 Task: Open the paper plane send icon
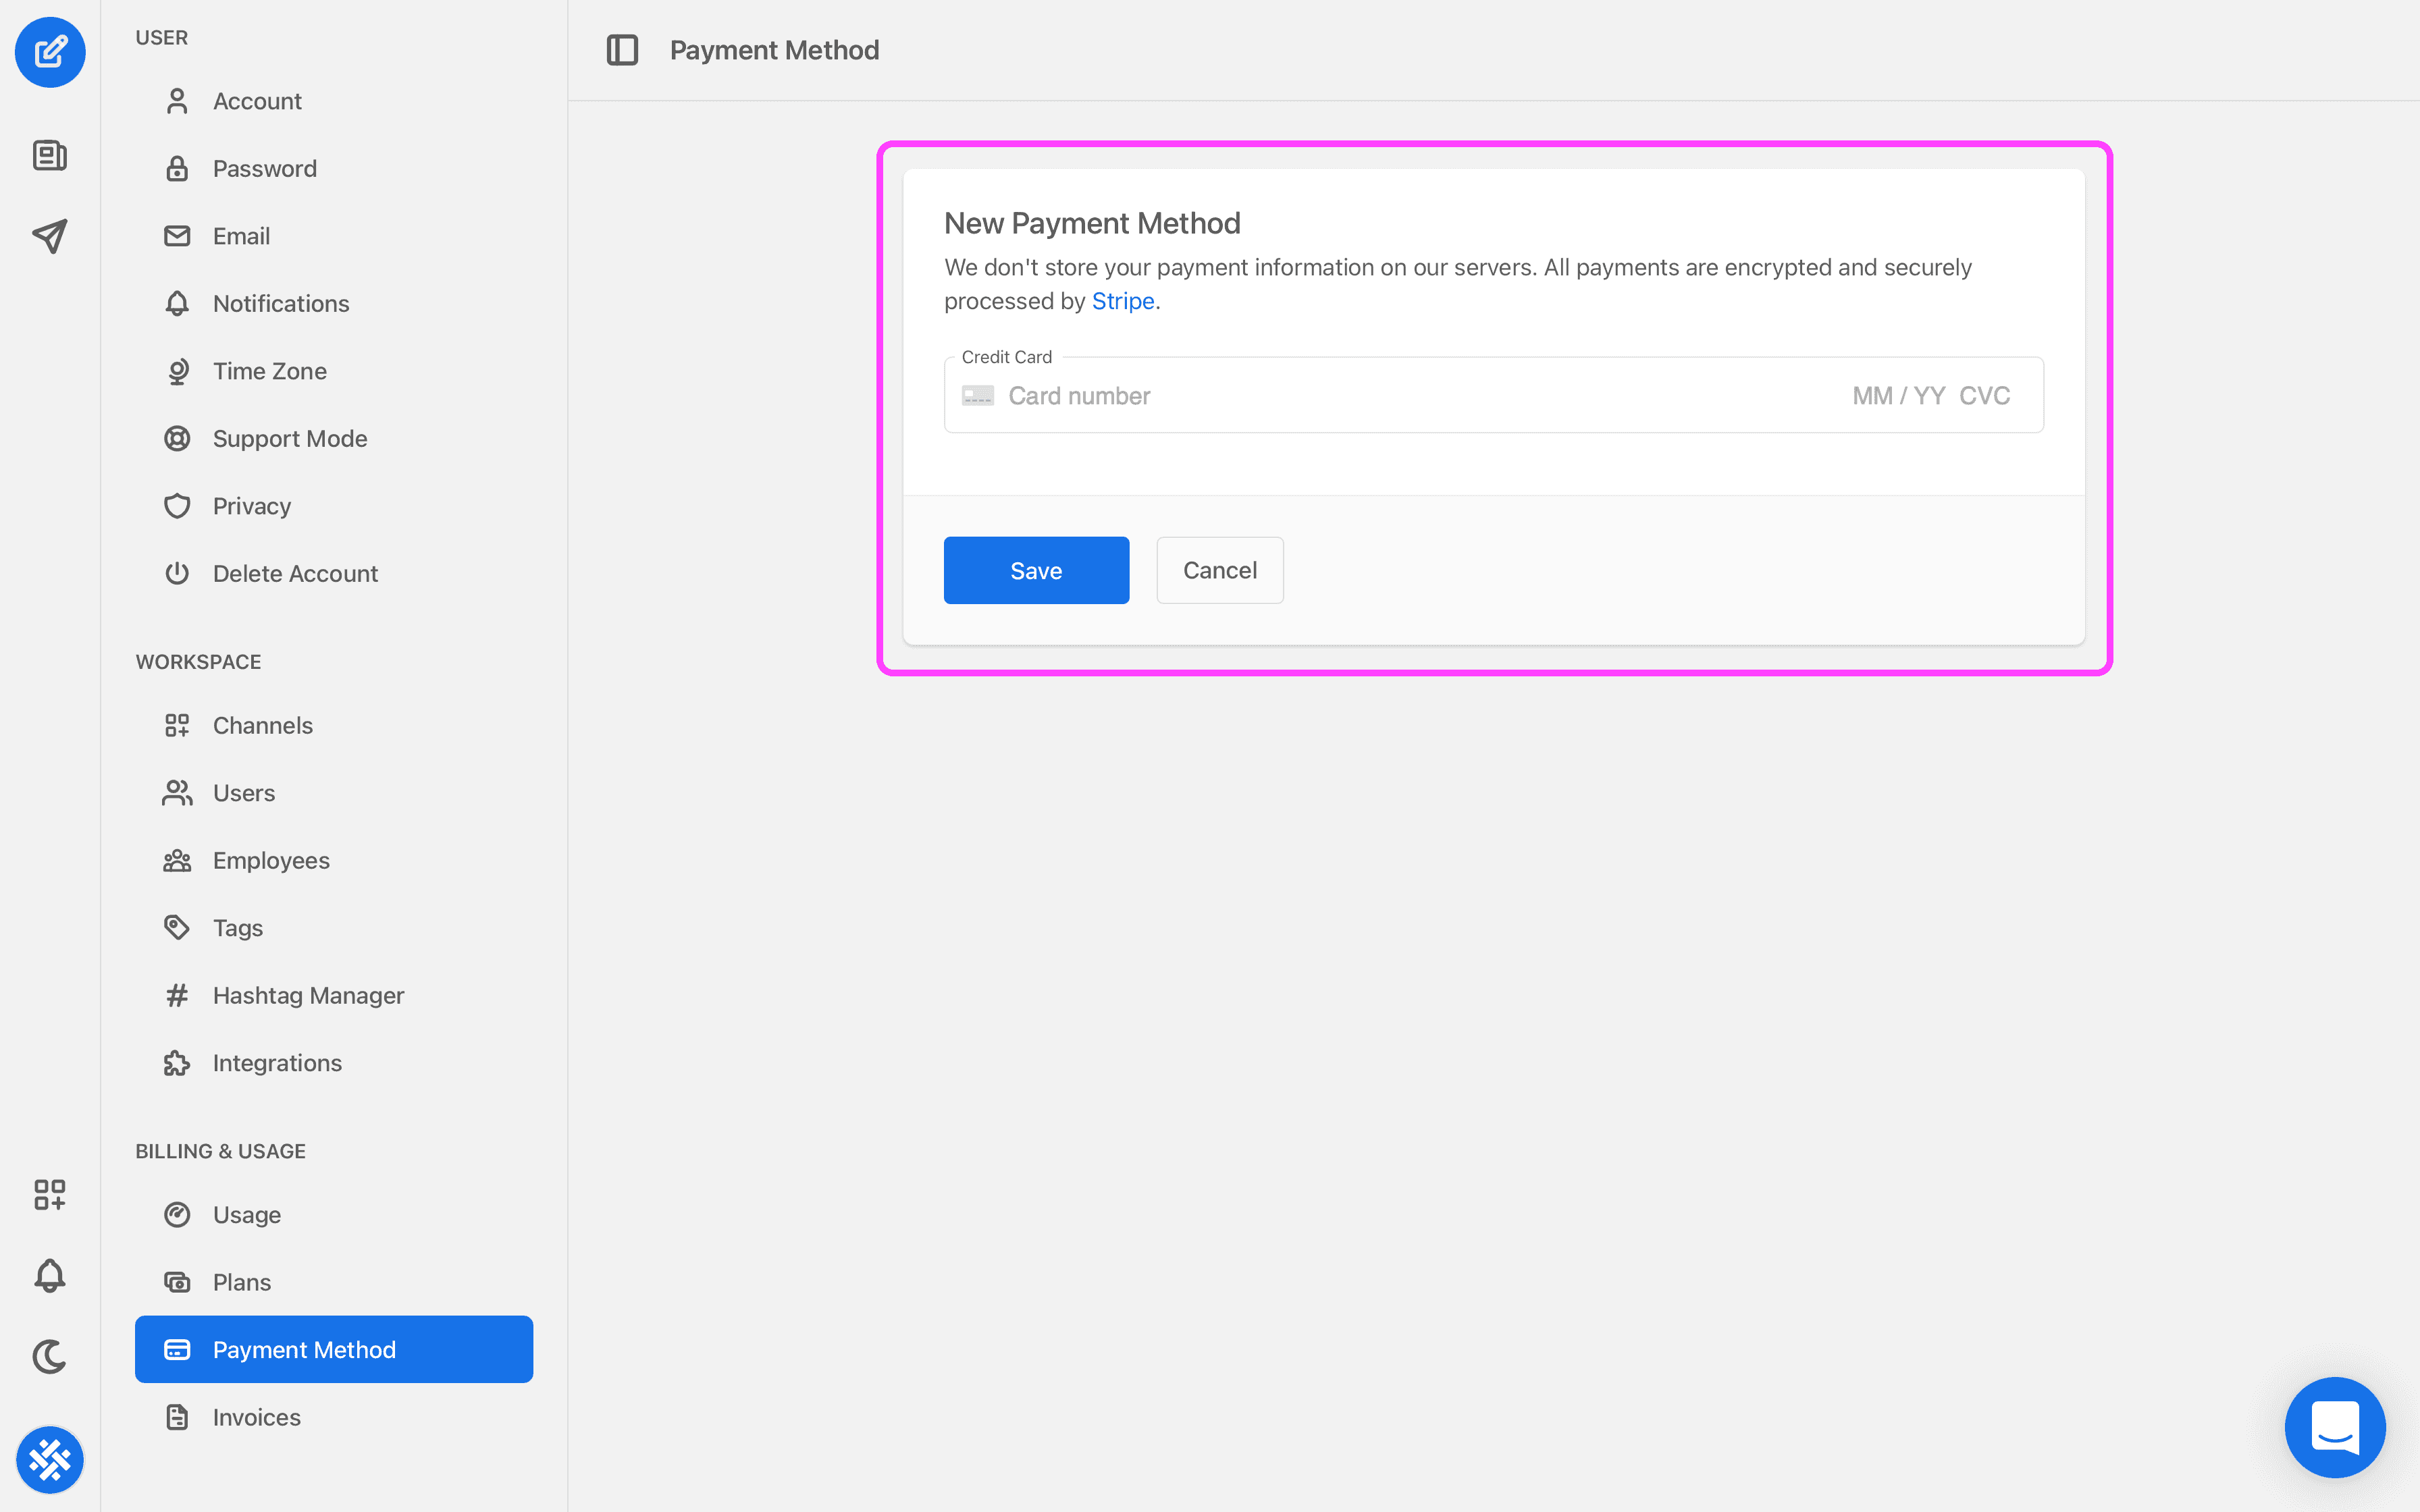[50, 236]
